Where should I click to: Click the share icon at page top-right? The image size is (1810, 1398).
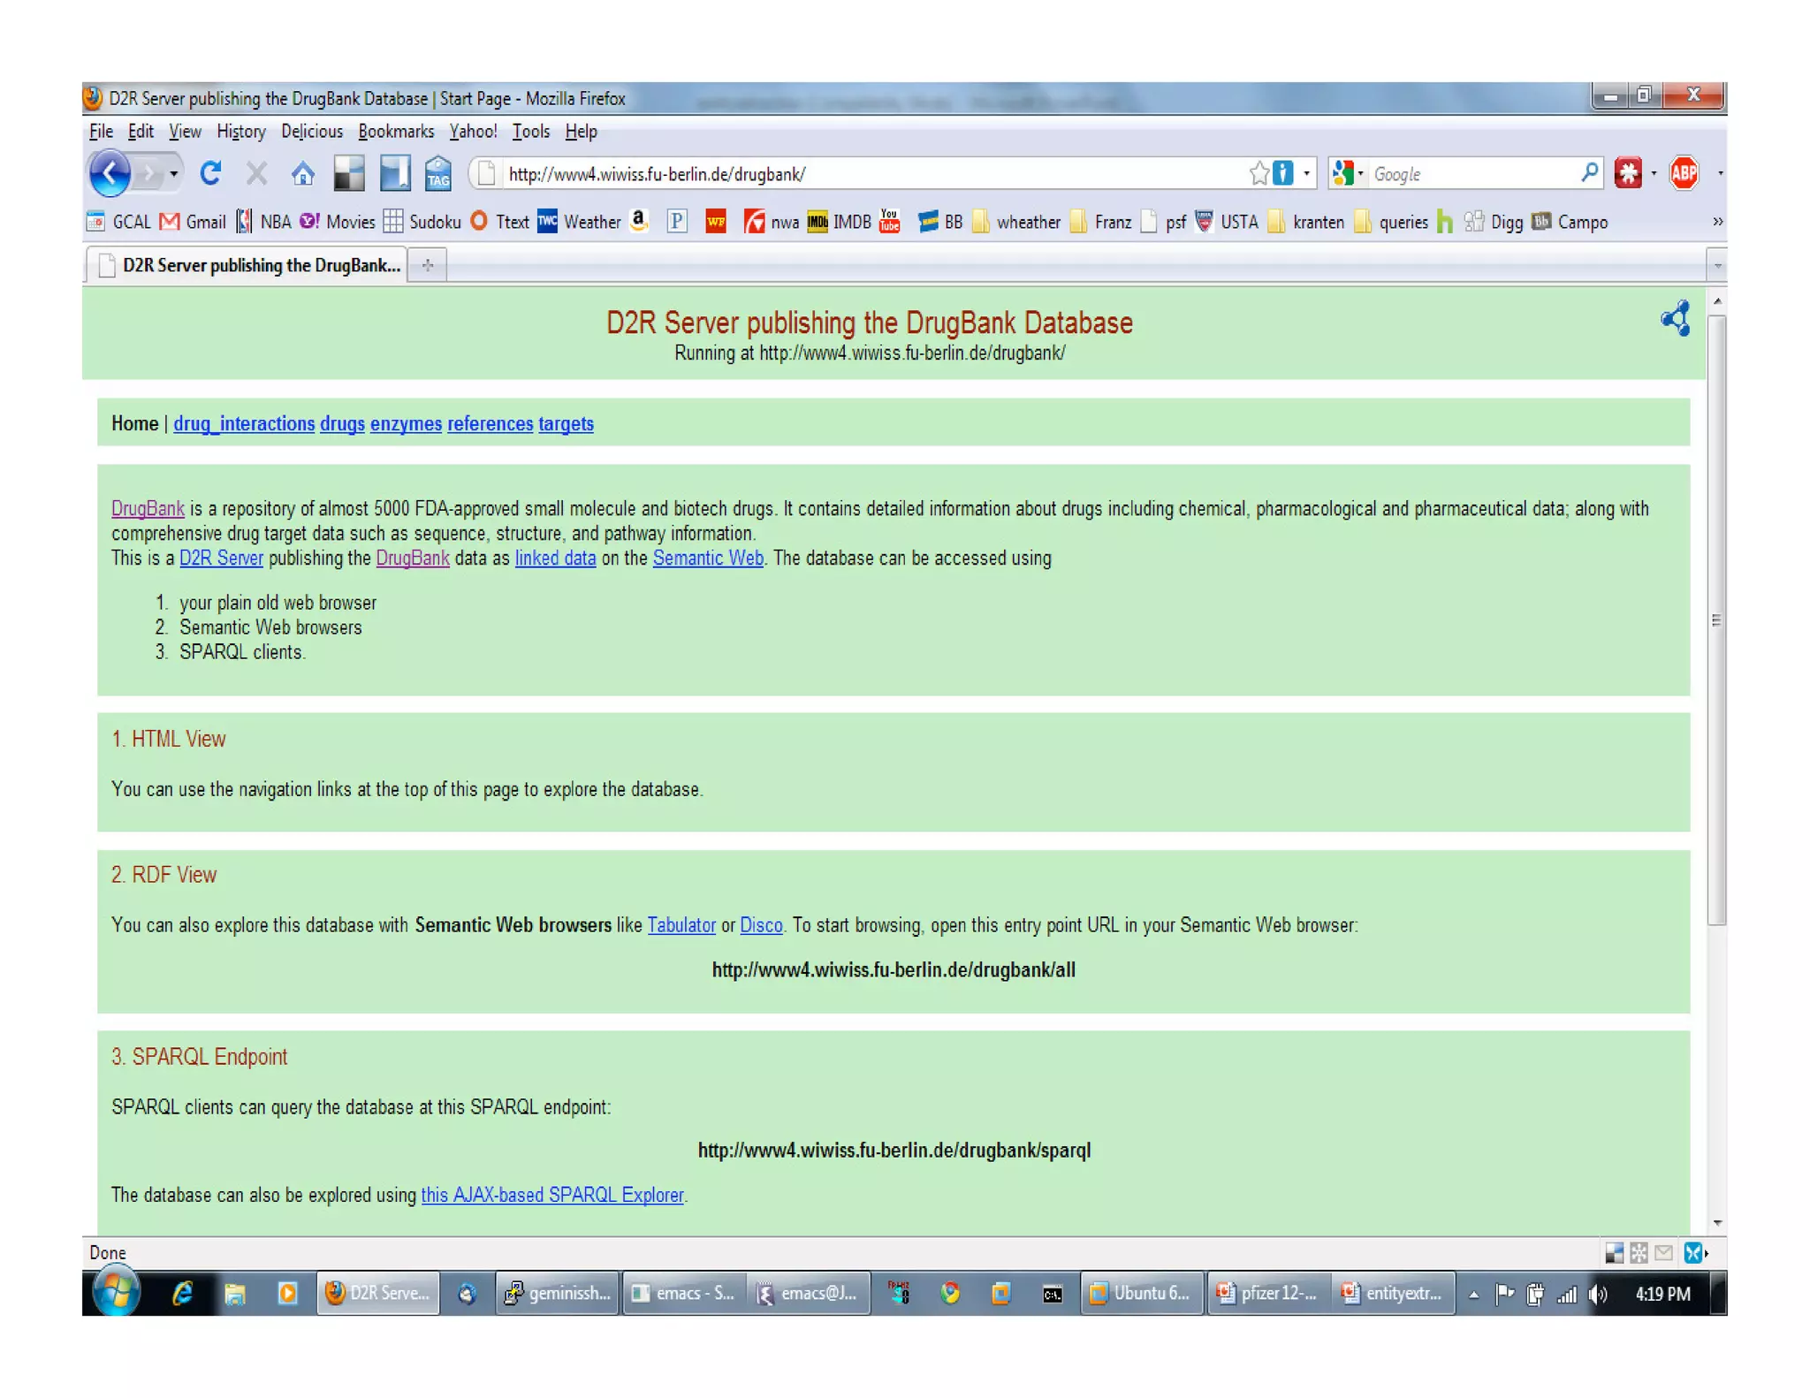click(1676, 319)
